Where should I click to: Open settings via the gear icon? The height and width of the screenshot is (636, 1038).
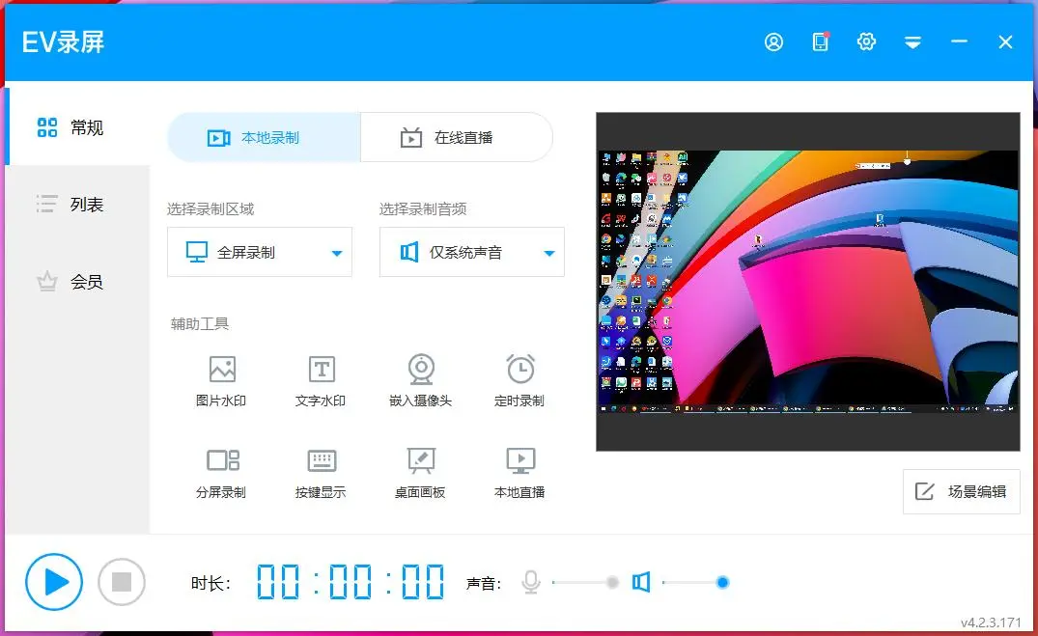point(866,42)
